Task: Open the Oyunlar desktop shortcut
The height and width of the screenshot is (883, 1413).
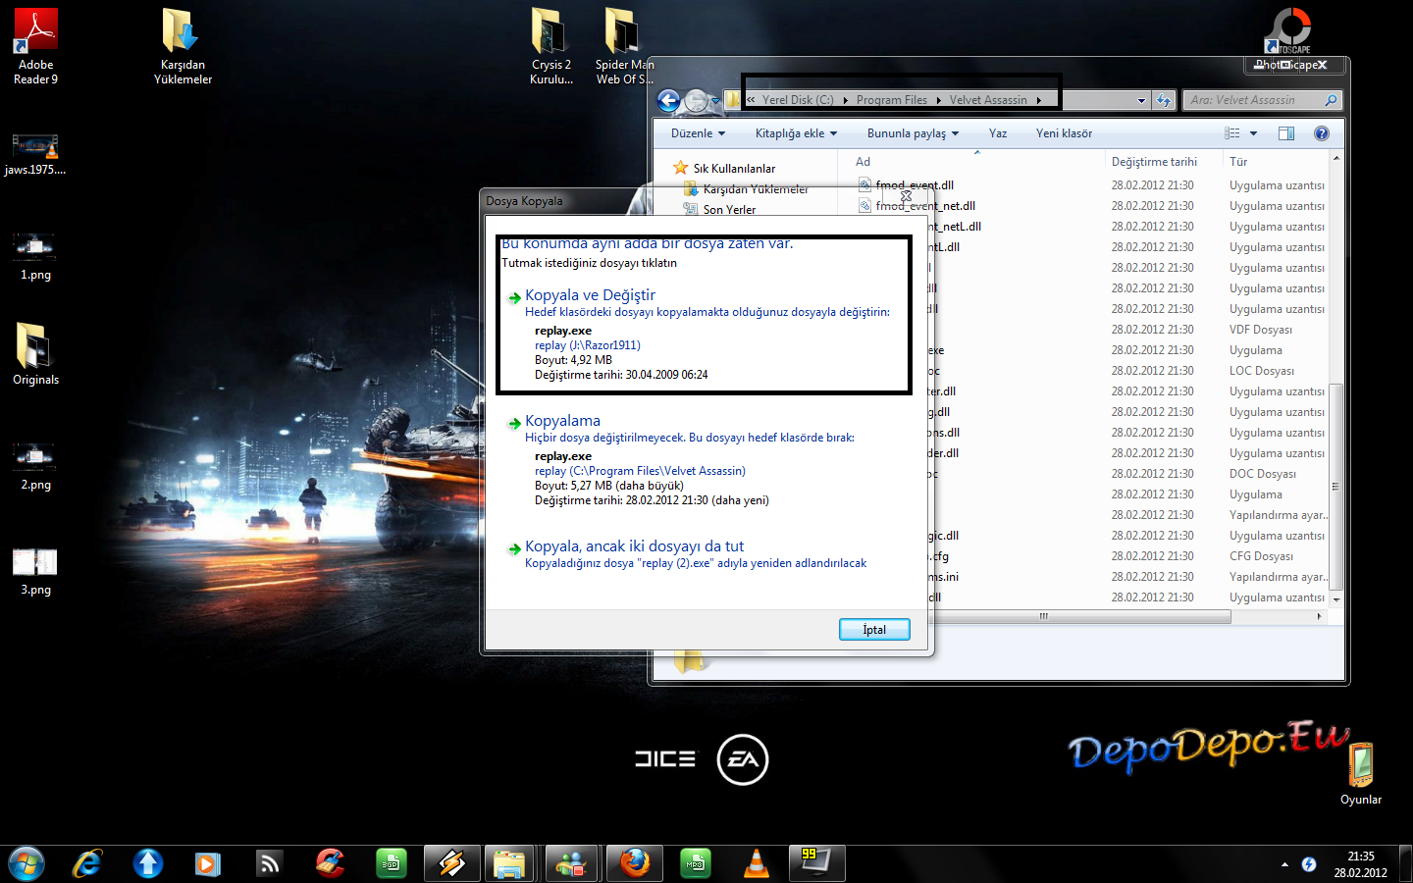Action: click(1360, 774)
